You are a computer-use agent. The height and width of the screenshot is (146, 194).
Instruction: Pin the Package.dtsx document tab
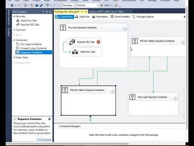tap(82, 12)
